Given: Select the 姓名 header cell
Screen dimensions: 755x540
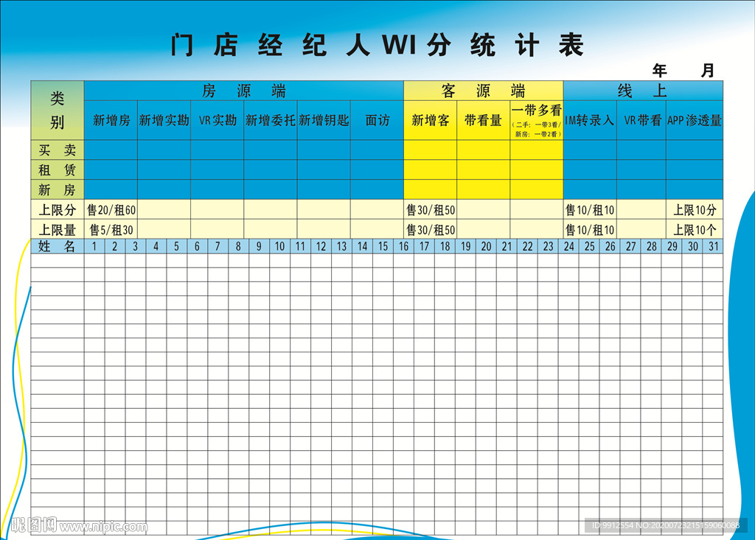Looking at the screenshot, I should click(x=58, y=246).
